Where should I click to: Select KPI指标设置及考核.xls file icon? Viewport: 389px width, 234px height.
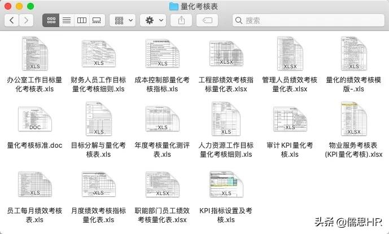pos(226,184)
